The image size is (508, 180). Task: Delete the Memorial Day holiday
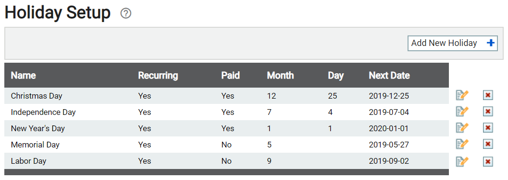[488, 144]
